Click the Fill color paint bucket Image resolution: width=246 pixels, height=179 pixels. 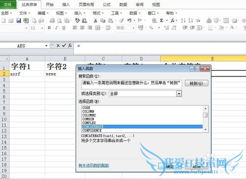click(221, 28)
